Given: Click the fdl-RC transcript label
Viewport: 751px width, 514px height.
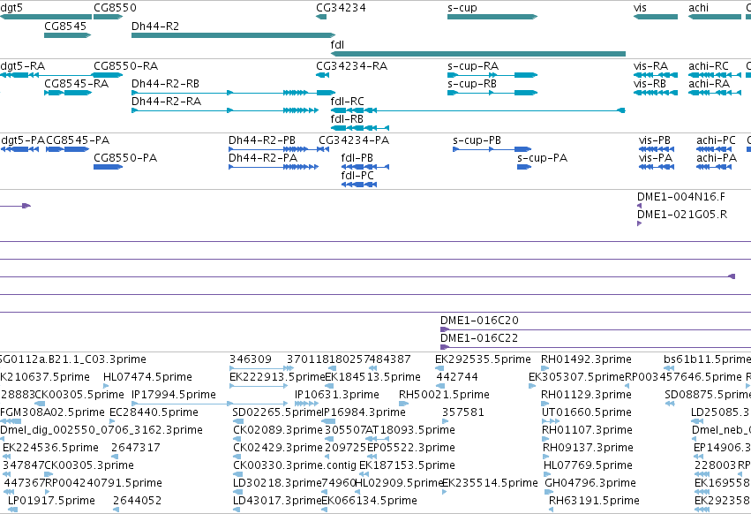Looking at the screenshot, I should click(x=347, y=102).
